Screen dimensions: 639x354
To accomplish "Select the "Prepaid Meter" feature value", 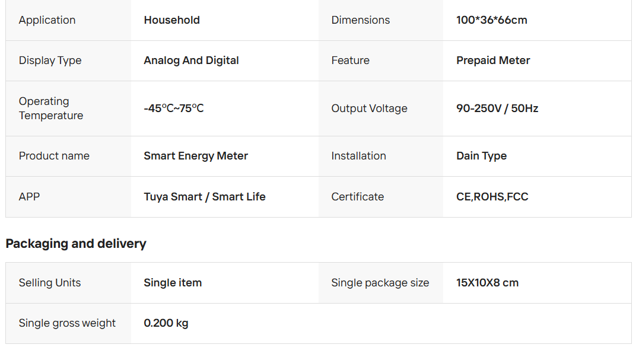I will coord(493,60).
